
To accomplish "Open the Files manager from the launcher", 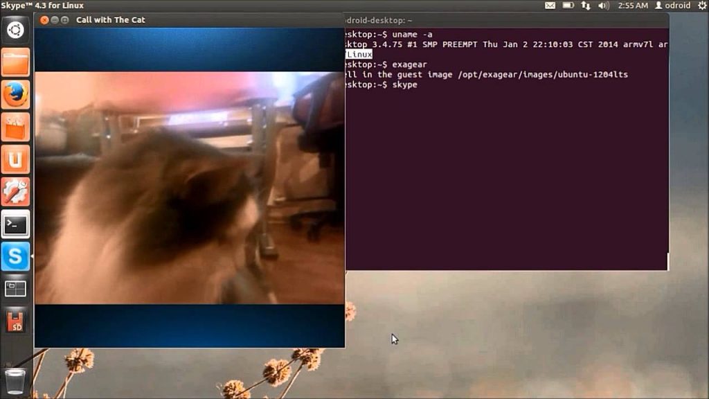I will 15,62.
